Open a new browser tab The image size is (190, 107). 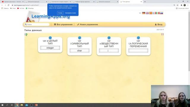pyautogui.click(x=145, y=2)
